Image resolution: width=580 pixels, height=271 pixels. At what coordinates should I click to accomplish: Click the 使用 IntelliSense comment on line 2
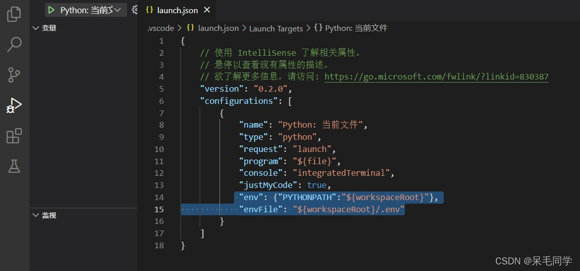[x=281, y=53]
